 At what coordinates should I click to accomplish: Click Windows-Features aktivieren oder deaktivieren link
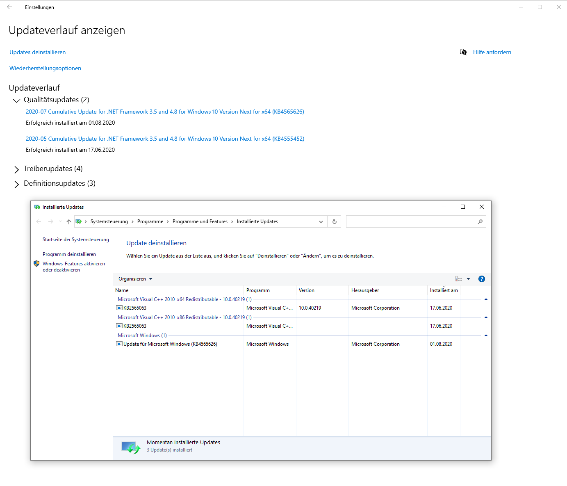[x=74, y=267]
